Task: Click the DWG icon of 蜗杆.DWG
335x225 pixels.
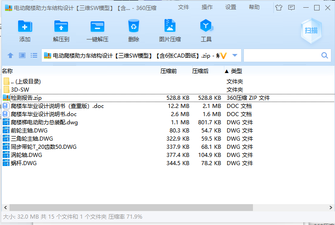Action: (6, 163)
